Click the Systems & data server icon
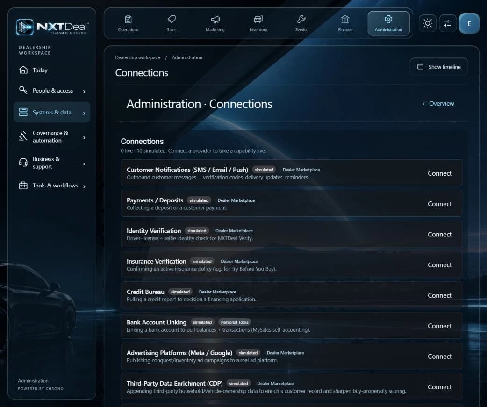 pos(23,112)
